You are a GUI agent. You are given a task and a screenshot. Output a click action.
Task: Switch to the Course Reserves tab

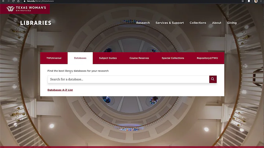139,58
